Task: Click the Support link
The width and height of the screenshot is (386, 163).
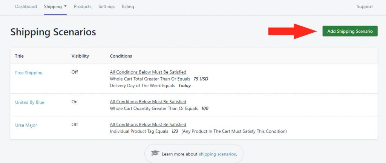Action: point(365,7)
